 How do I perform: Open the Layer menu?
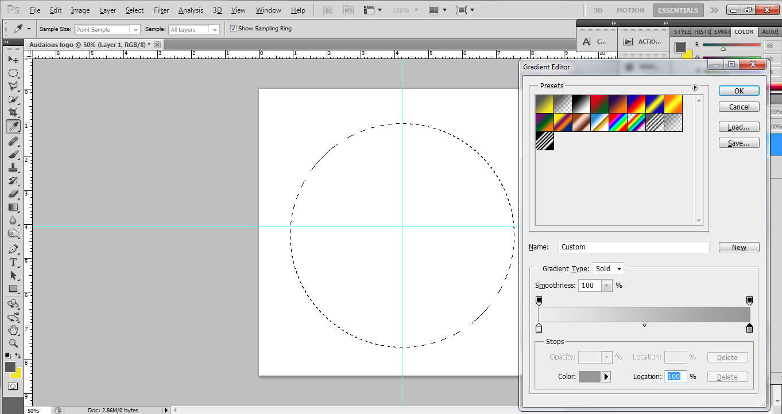[x=108, y=10]
